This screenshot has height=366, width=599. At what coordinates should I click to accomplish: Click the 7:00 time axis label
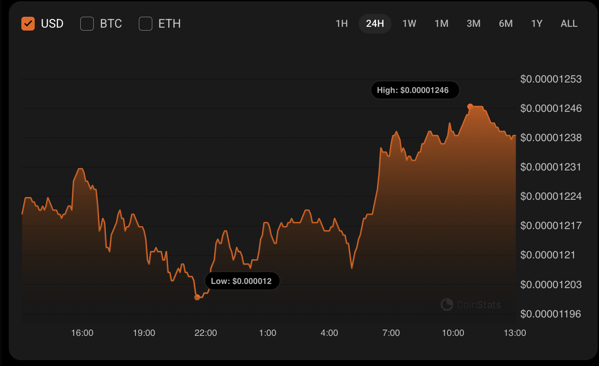(x=391, y=333)
